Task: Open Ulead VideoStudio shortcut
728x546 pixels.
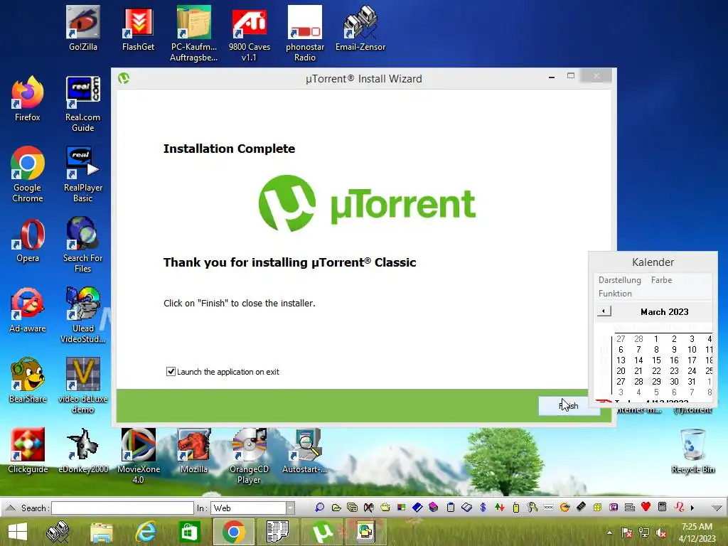Action: [82, 316]
